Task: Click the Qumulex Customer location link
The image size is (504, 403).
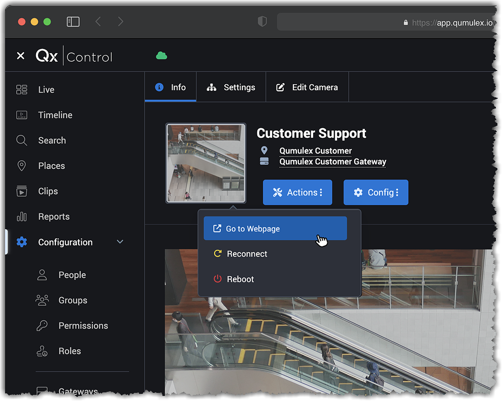Action: click(x=315, y=151)
